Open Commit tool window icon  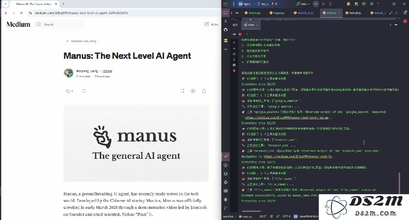pyautogui.click(x=226, y=21)
